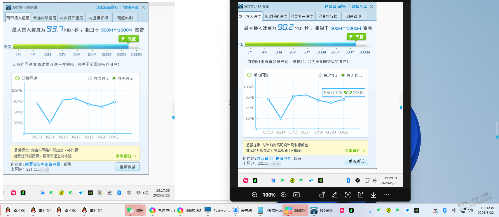Click NVIDIA tray icon in the bottom taskbar
The width and height of the screenshot is (499, 217).
[417, 210]
